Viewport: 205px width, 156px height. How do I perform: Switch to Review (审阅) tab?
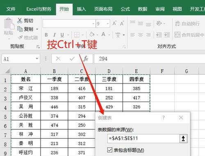coord(160,9)
